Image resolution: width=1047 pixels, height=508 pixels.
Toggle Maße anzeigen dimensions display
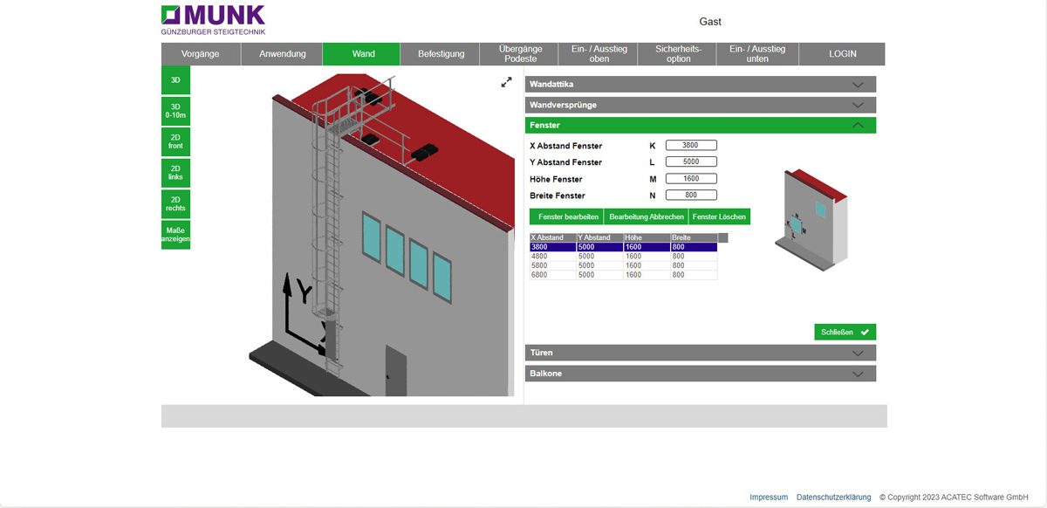(x=175, y=235)
